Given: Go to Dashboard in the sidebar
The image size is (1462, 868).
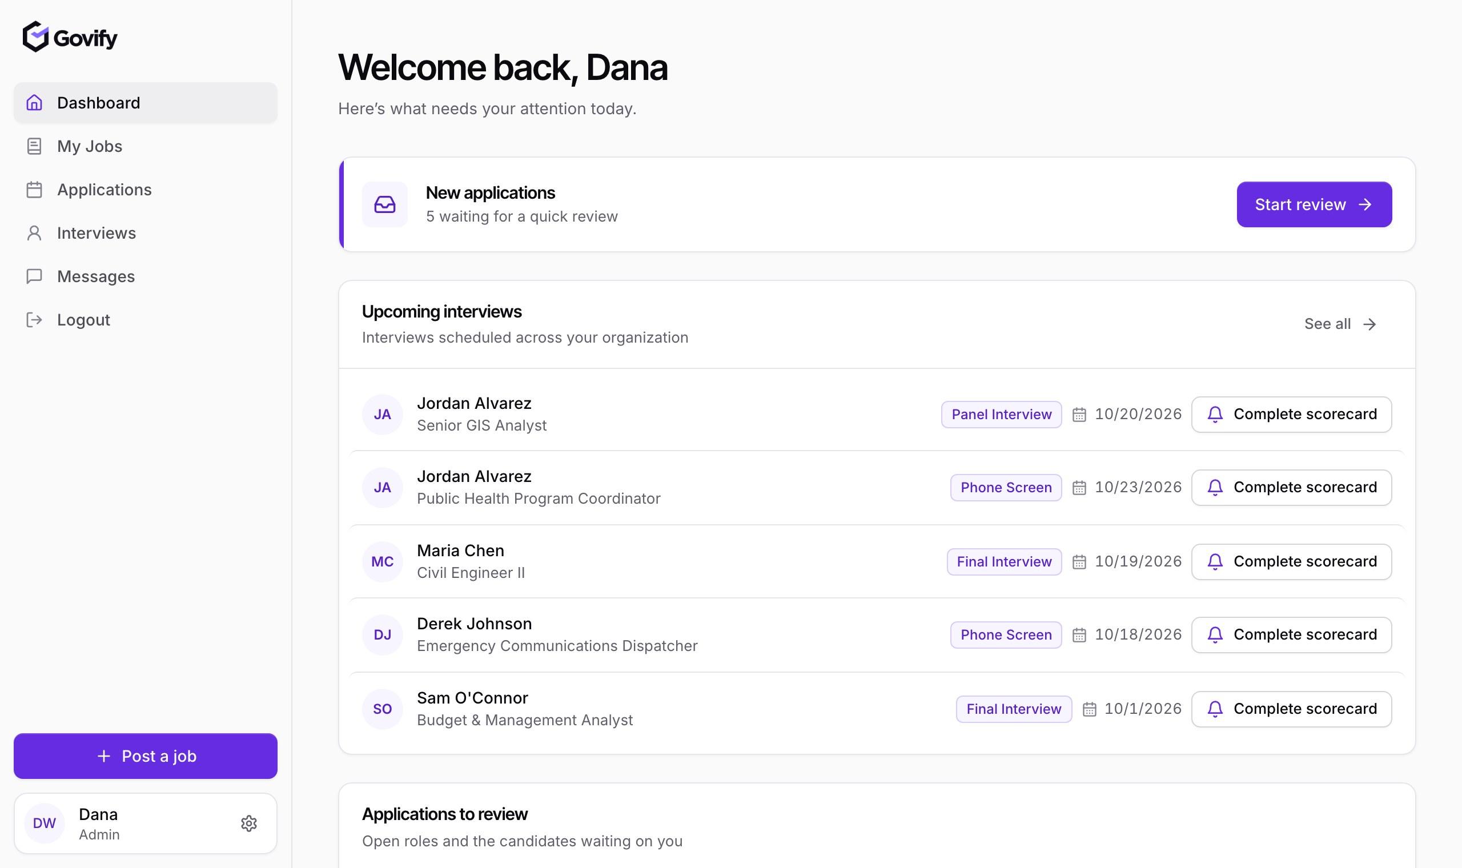Looking at the screenshot, I should click(146, 103).
